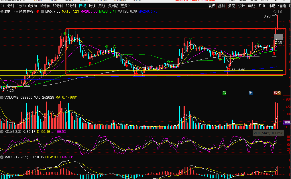
Task: Click the MA120: 6.36 legend value
Action: [x=127, y=11]
